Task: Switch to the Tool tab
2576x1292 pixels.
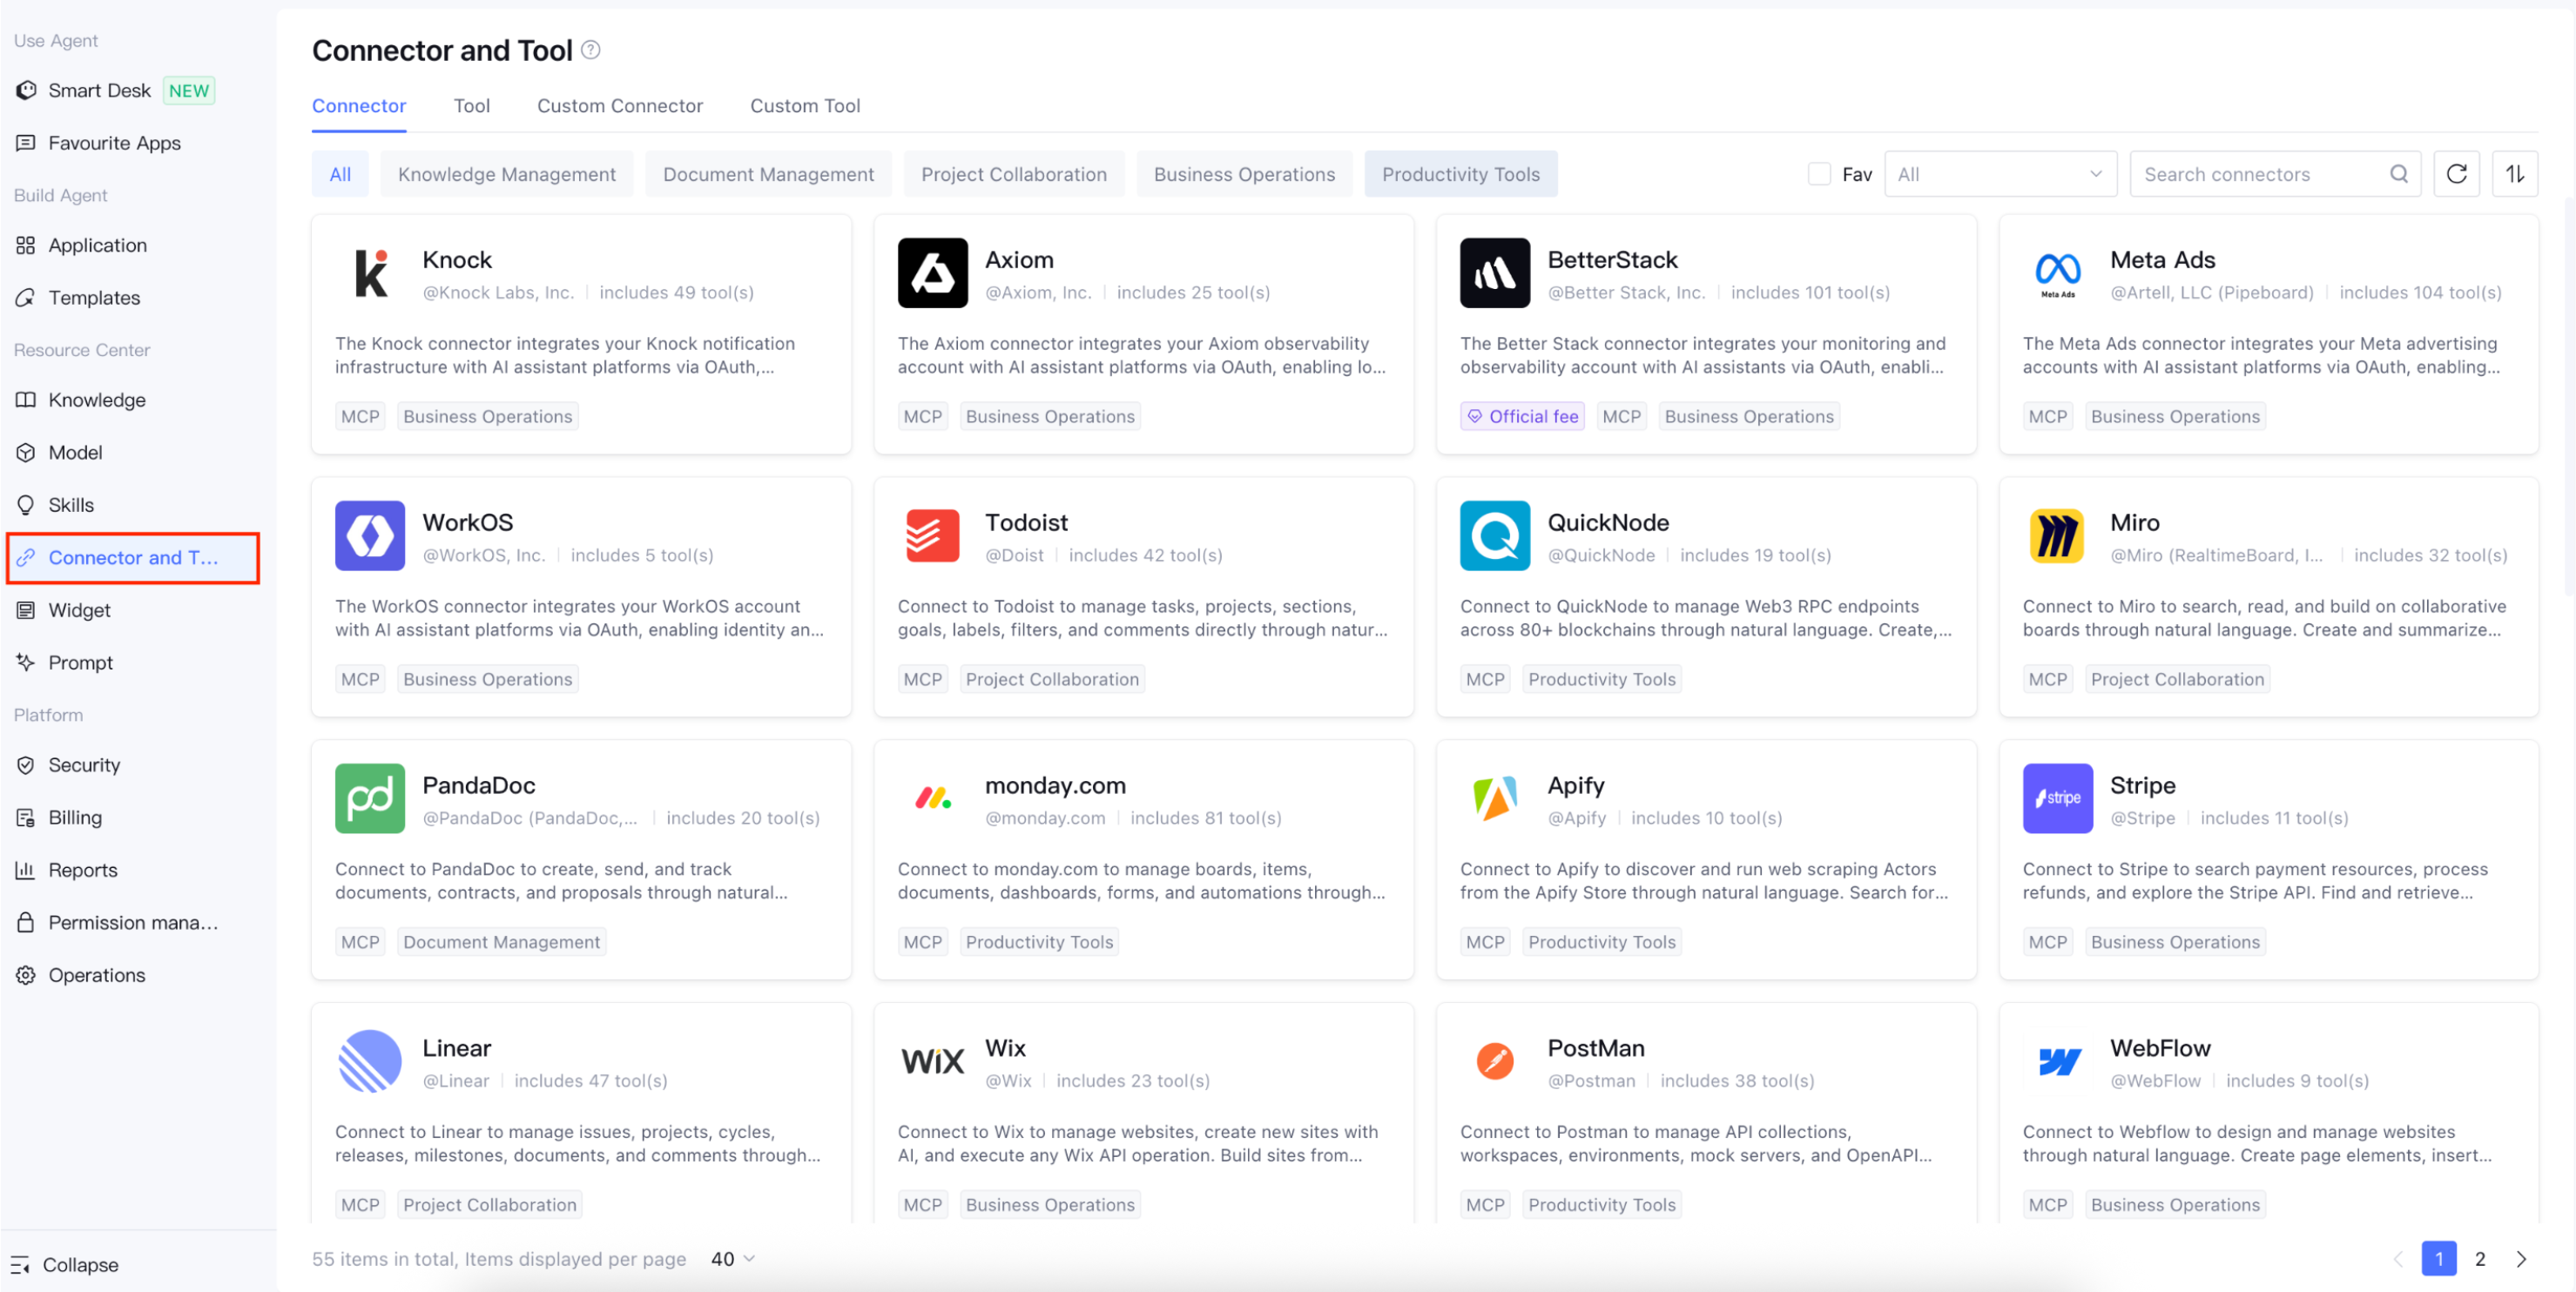Action: (x=472, y=106)
